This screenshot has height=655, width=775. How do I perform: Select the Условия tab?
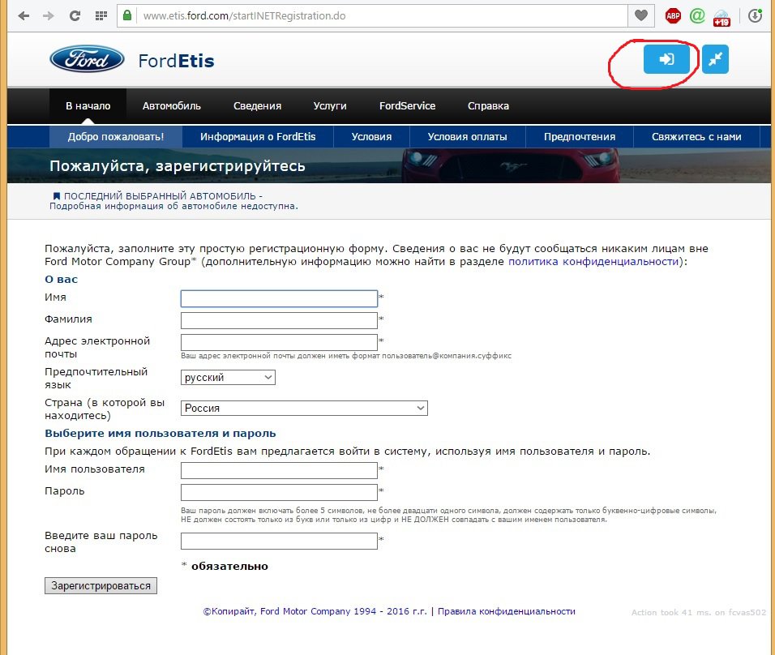[x=371, y=137]
